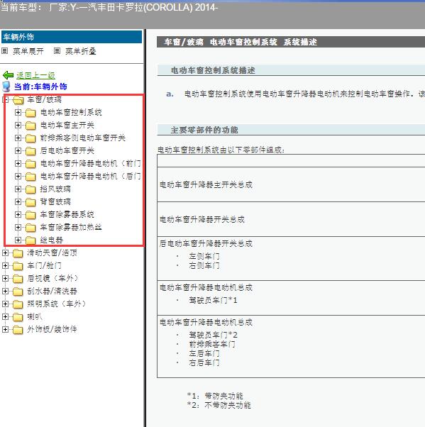Click the 菜单展开 list icon
425x427 pixels.
(5, 50)
